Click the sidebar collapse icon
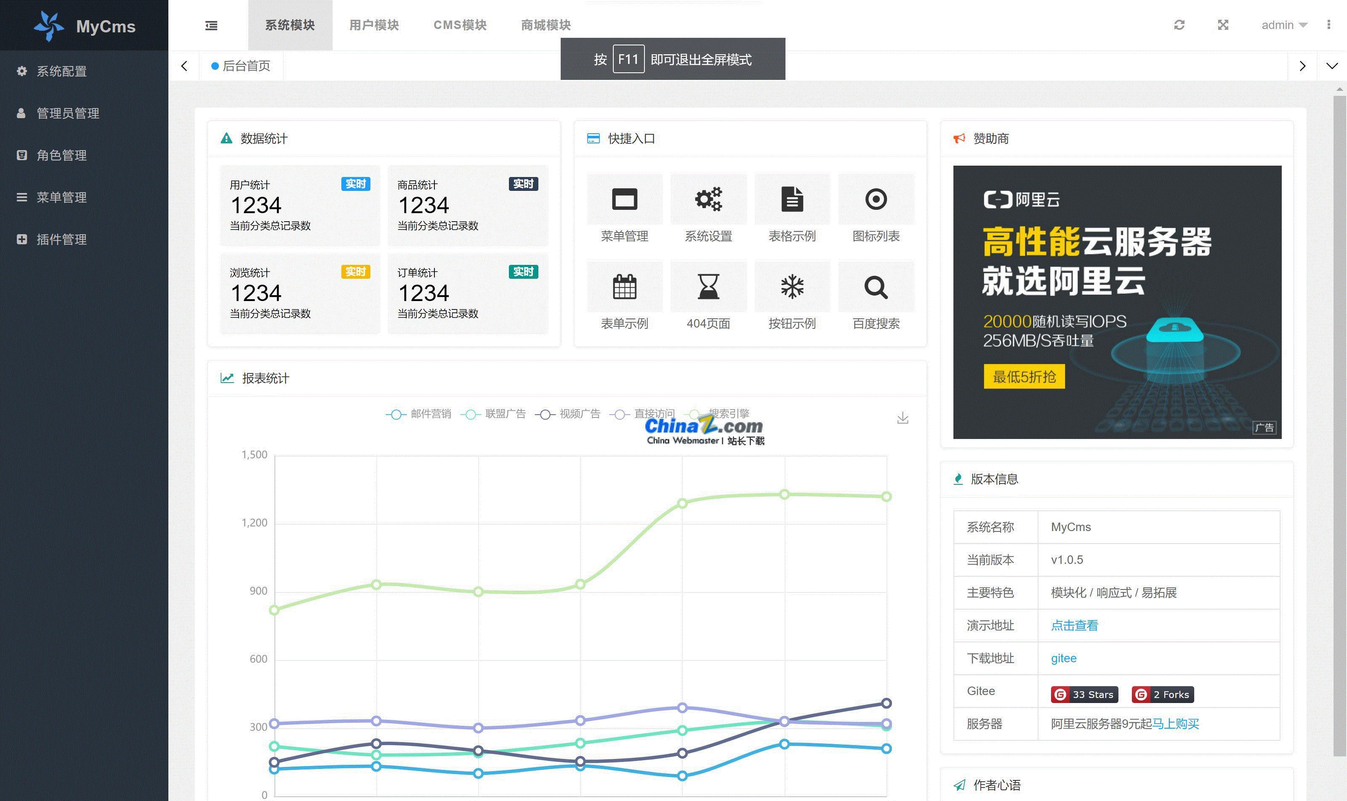1347x801 pixels. 211,25
